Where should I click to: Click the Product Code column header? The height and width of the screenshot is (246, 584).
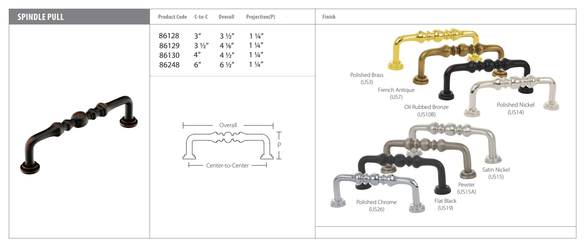172,17
